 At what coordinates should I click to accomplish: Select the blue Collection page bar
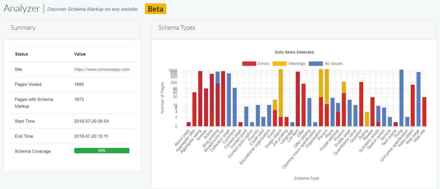[229, 100]
